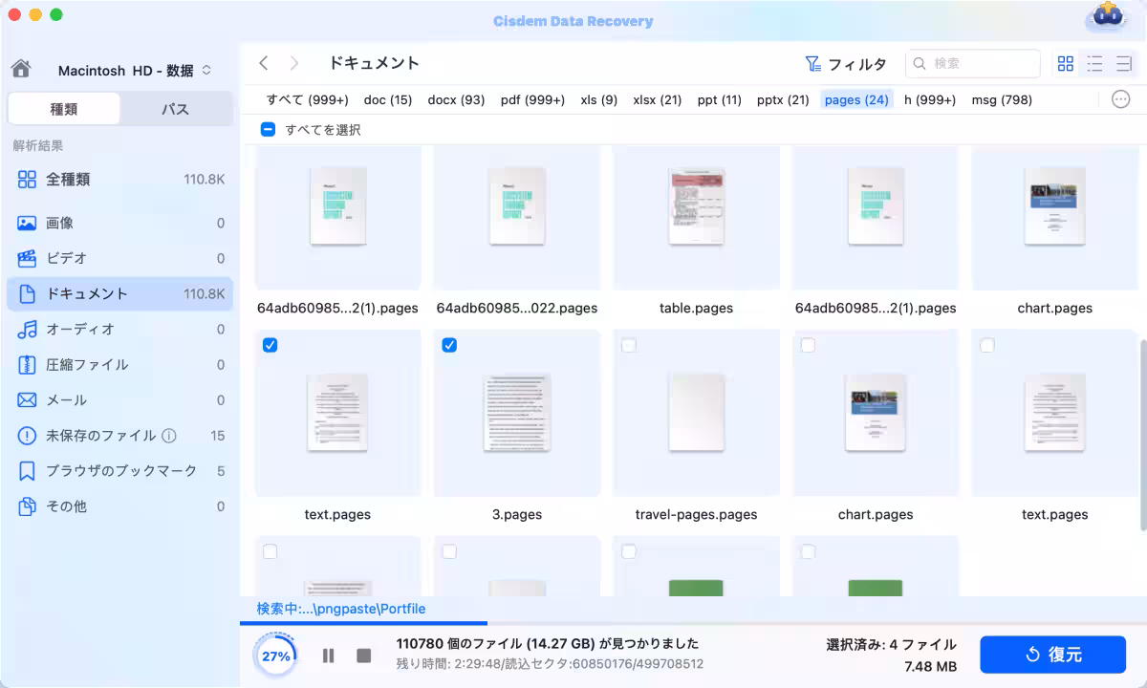Deselect the すべてを選択 checkbox
Screen dimensions: 1147x688
[x=268, y=129]
